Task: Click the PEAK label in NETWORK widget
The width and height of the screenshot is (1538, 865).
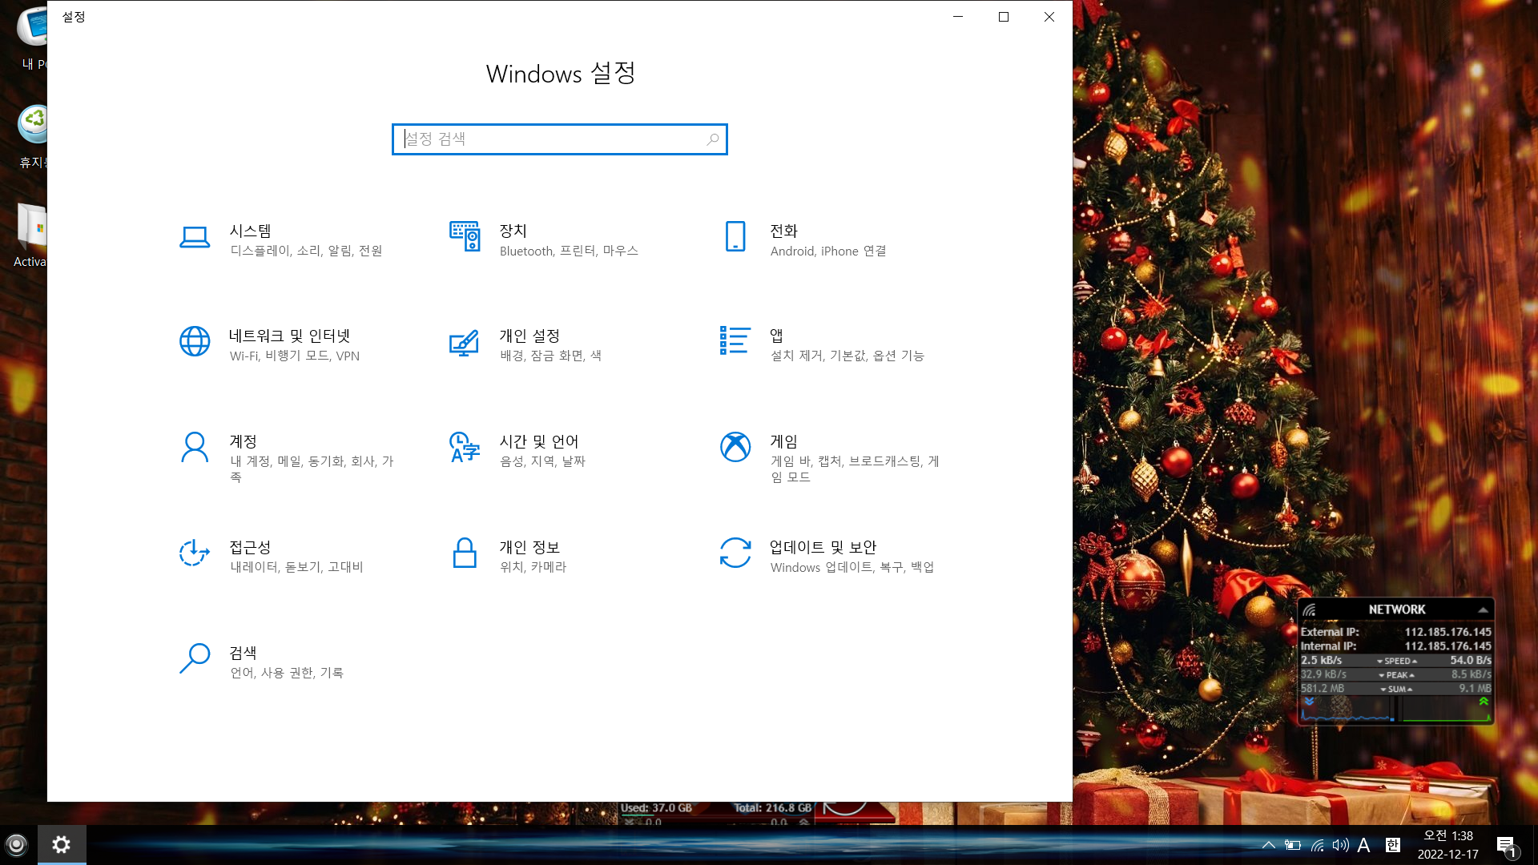Action: coord(1397,675)
